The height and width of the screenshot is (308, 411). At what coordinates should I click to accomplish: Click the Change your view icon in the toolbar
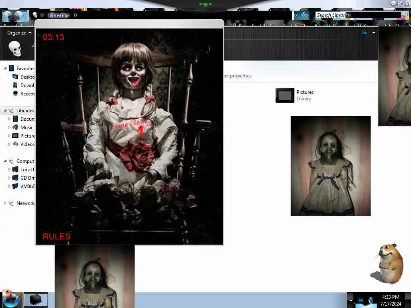click(365, 33)
